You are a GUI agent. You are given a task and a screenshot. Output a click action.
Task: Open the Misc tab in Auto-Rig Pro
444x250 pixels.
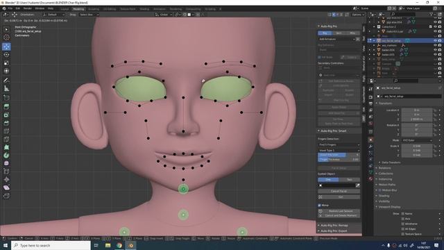(352, 33)
